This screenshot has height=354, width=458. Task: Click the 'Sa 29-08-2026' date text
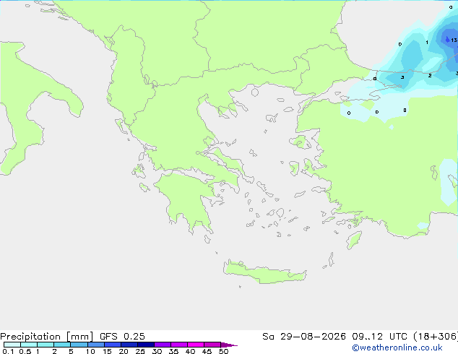[304, 337]
